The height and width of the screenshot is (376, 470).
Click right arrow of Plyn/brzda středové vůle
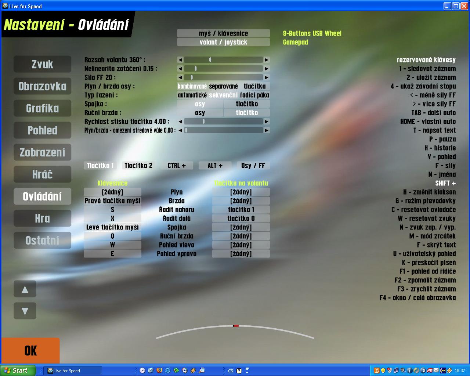(x=267, y=130)
